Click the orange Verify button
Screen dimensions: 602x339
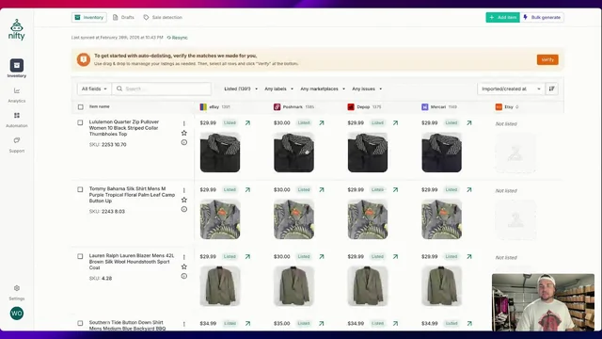(x=547, y=59)
